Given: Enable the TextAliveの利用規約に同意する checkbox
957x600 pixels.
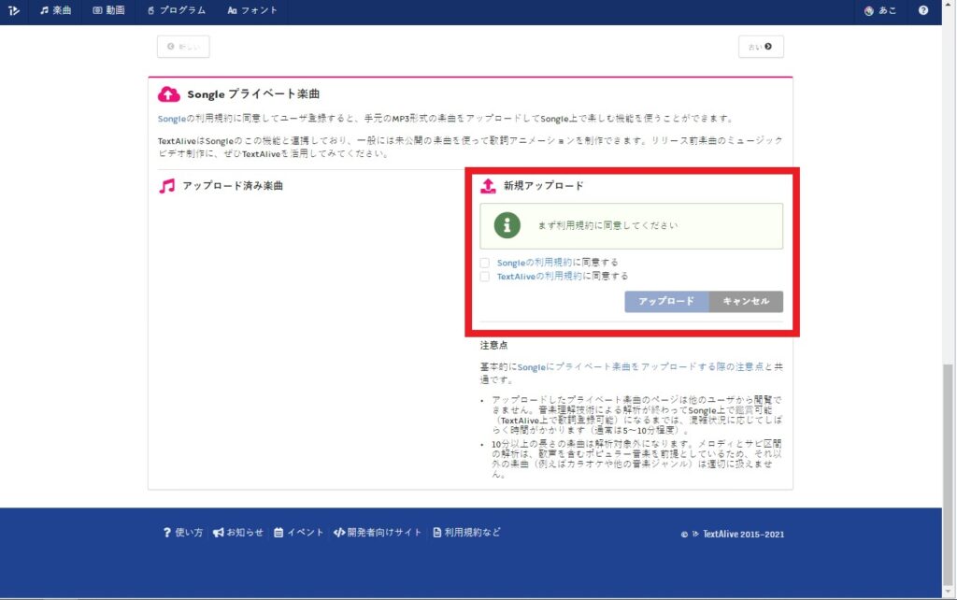Looking at the screenshot, I should 485,276.
